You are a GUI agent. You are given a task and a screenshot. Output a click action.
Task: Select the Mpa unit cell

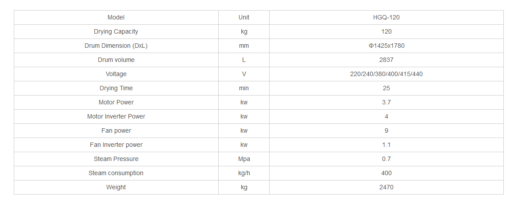click(243, 159)
